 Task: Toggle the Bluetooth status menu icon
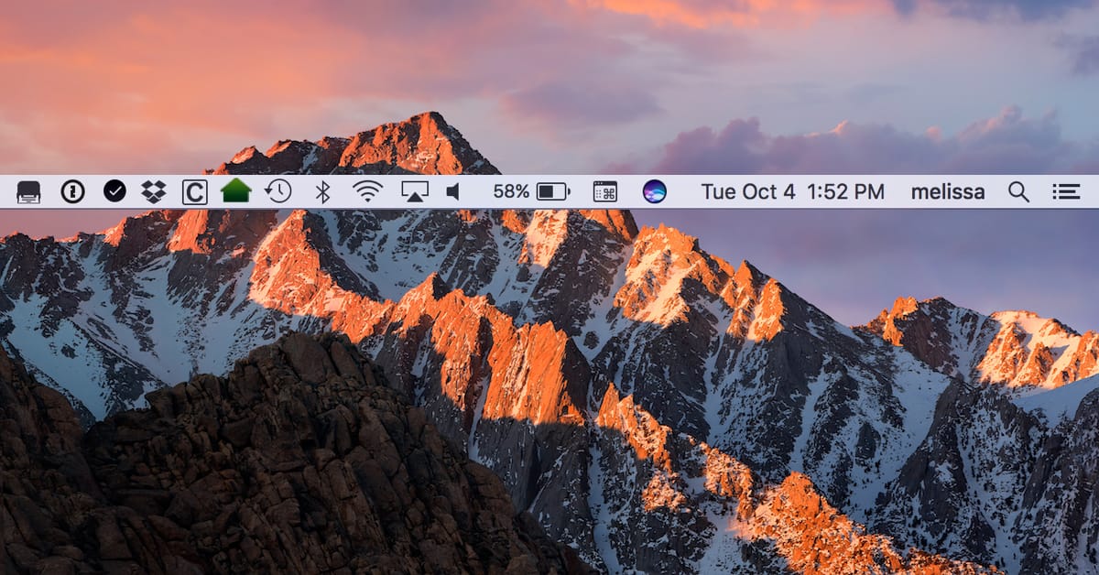(x=322, y=191)
